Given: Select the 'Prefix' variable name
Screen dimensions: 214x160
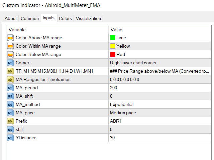Looking at the screenshot, I should [x=21, y=121].
